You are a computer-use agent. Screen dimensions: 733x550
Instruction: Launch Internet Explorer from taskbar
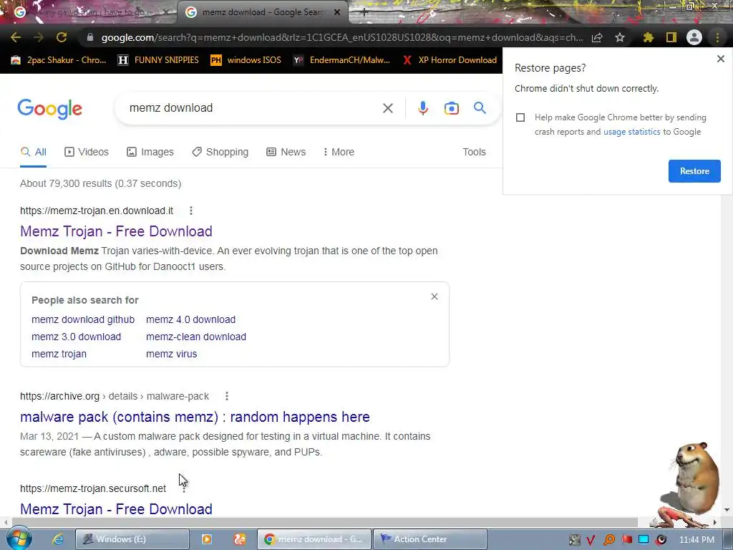57,539
